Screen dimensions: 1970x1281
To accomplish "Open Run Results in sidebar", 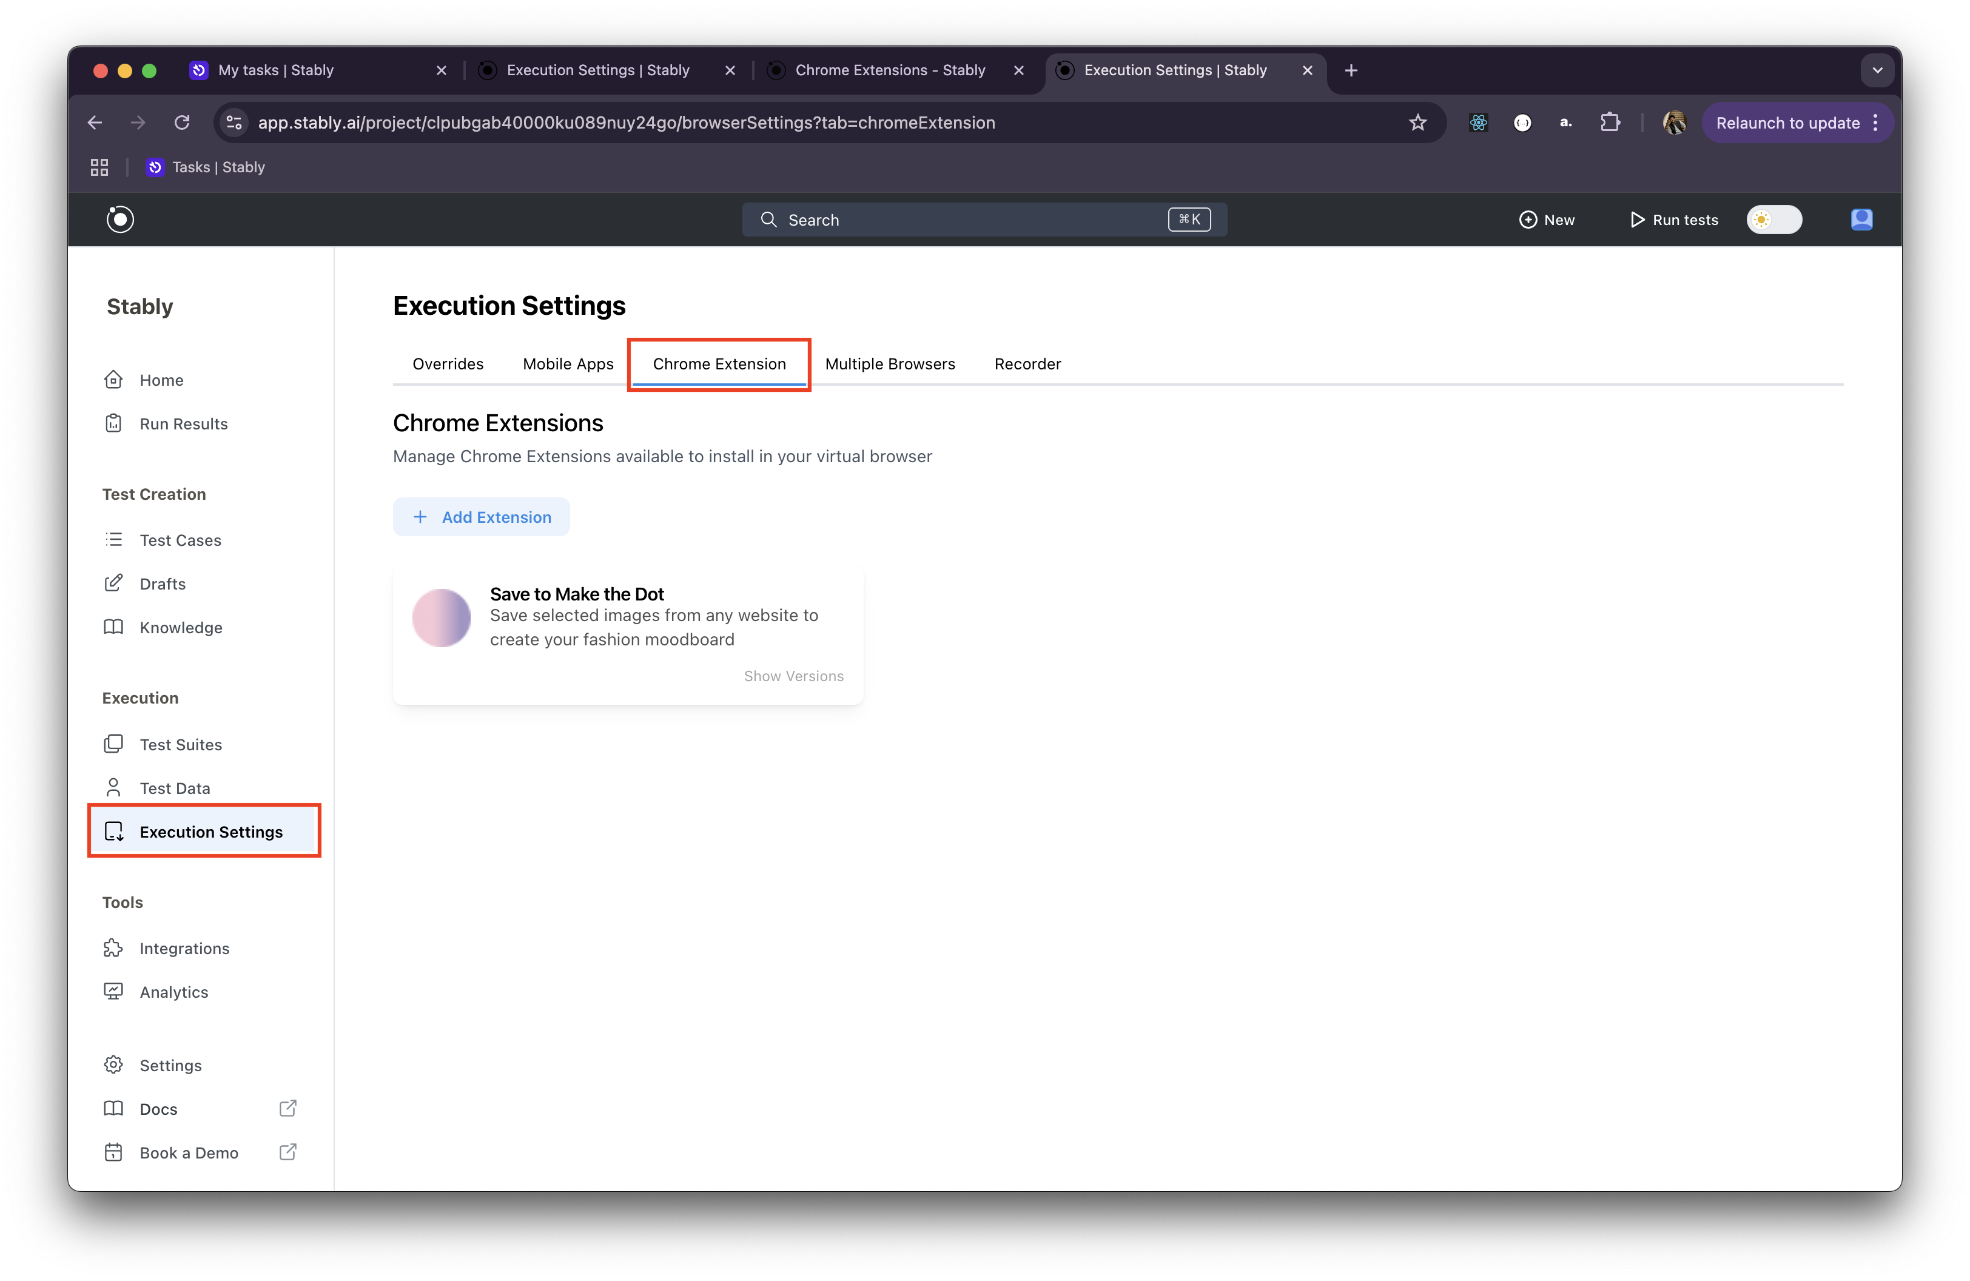I will pyautogui.click(x=183, y=424).
